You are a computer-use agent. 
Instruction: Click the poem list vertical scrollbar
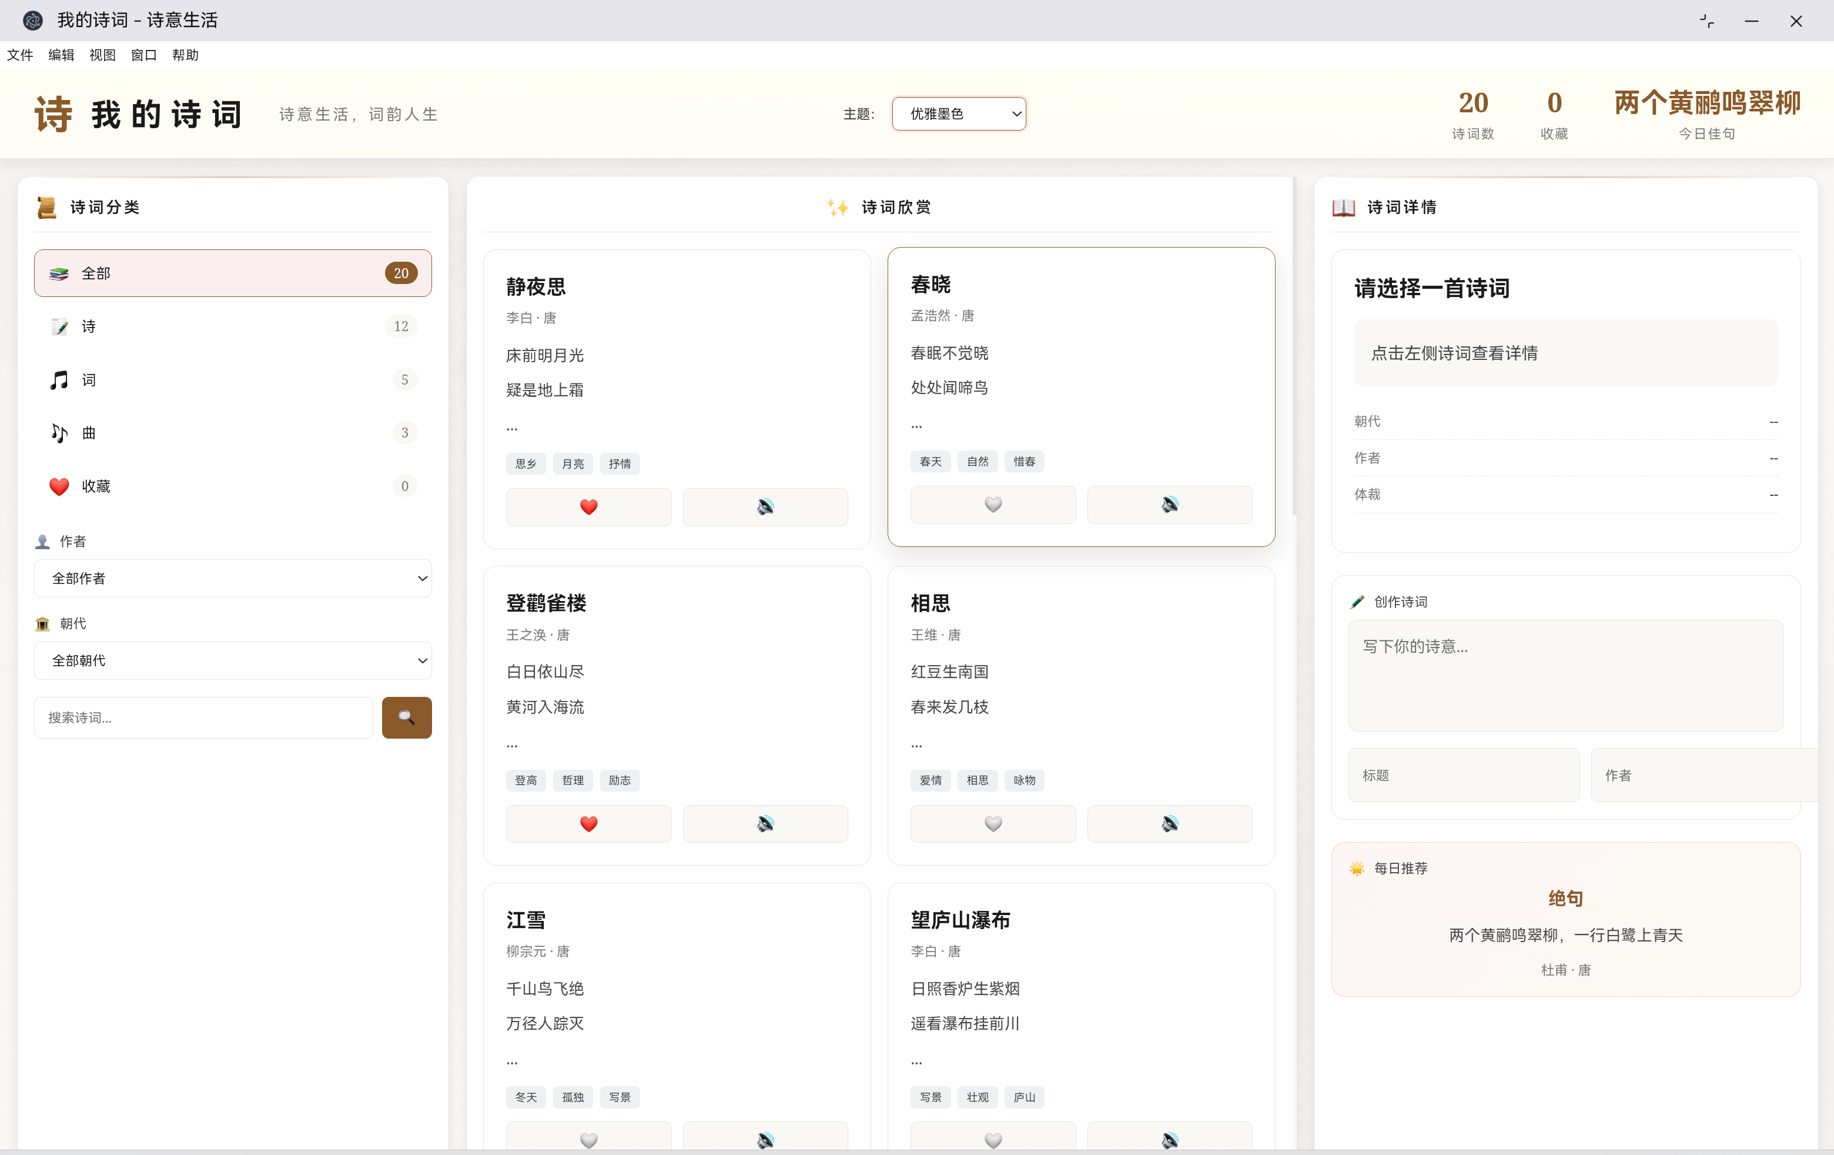(1294, 346)
